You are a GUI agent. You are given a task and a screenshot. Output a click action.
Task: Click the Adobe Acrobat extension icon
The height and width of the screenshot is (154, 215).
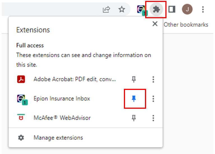(x=21, y=79)
